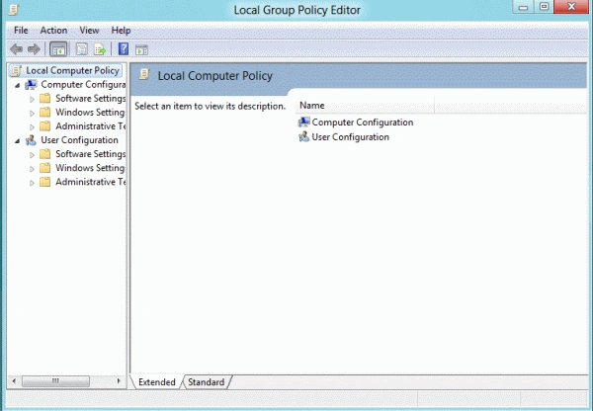The image size is (593, 411).
Task: Select User Configuration label in the tree
Action: (x=79, y=140)
